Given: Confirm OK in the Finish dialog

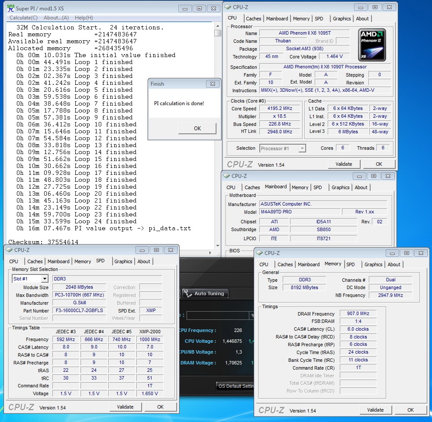Looking at the screenshot, I should point(197,129).
